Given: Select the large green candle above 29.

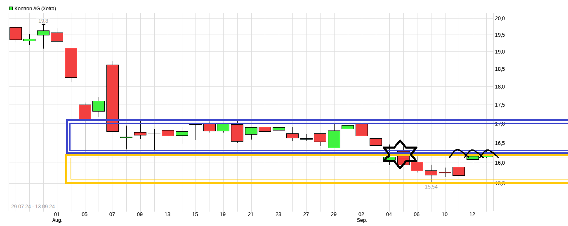Looking at the screenshot, I should (334, 139).
